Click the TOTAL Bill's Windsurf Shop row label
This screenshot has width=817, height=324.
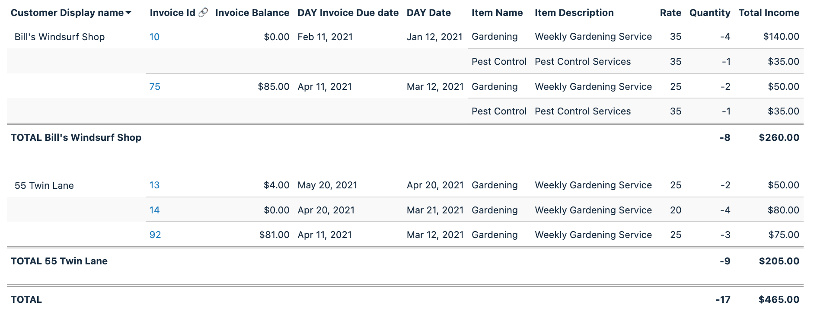(76, 138)
